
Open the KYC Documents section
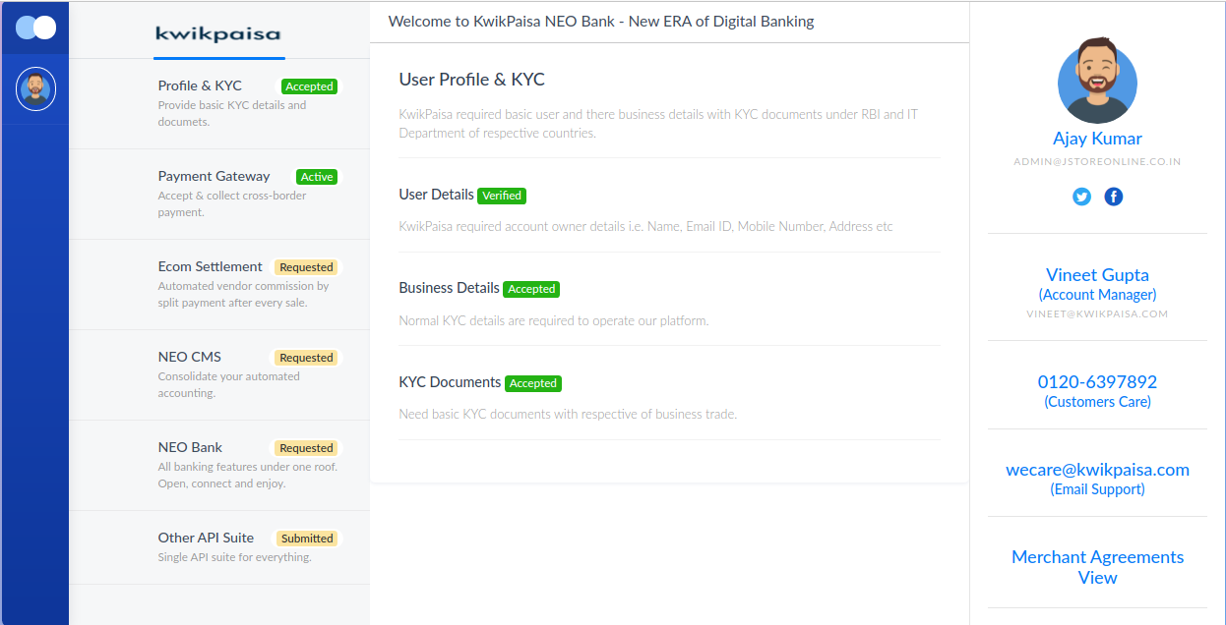(x=450, y=382)
